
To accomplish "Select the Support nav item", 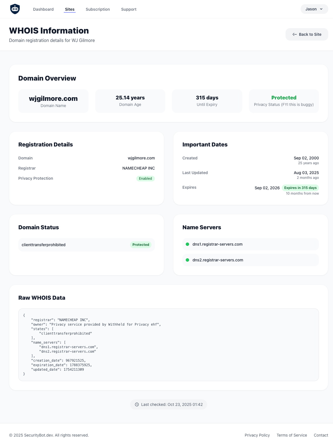I will (x=128, y=9).
